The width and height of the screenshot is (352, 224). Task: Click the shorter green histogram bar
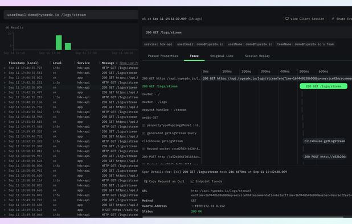tap(68, 47)
